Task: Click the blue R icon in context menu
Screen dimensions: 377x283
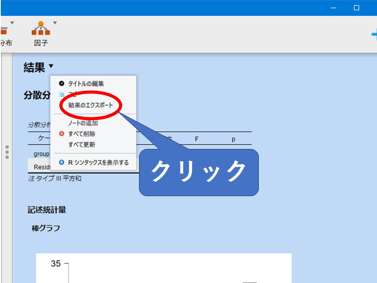Action: [61, 162]
